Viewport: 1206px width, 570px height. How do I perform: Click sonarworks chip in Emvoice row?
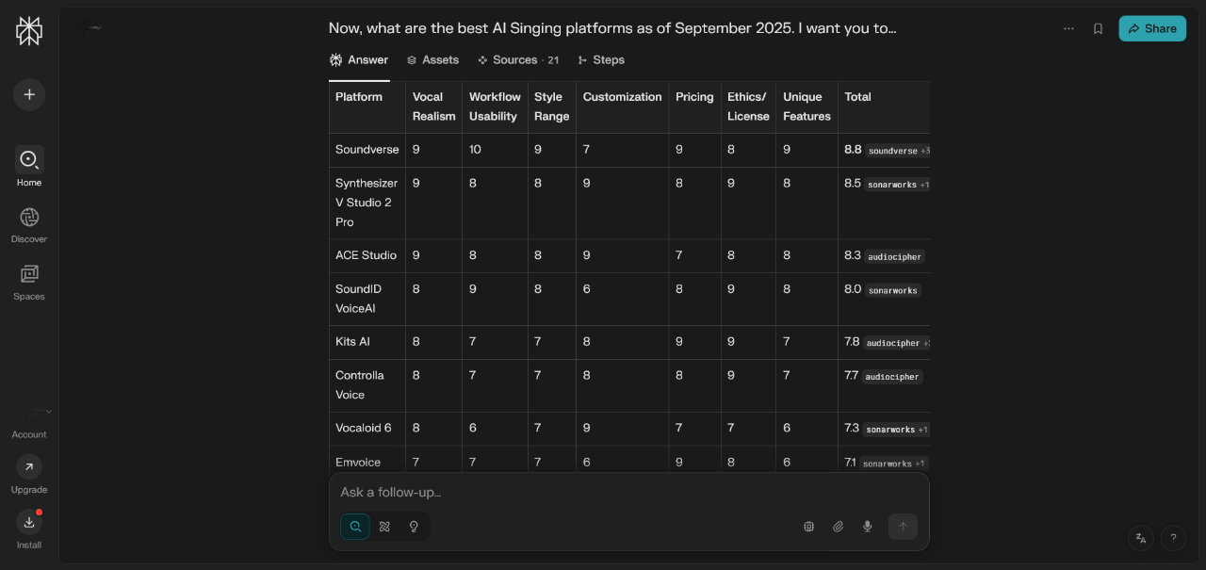coord(895,464)
